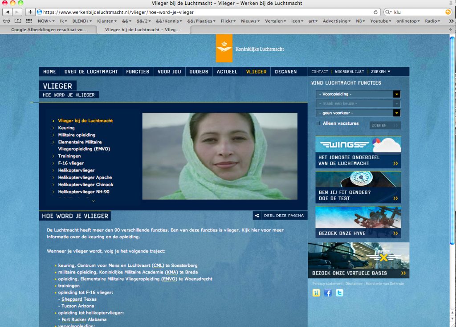Open the Vertalen bookmarks folder
Viewport: 456px width, 327px height.
[275, 21]
